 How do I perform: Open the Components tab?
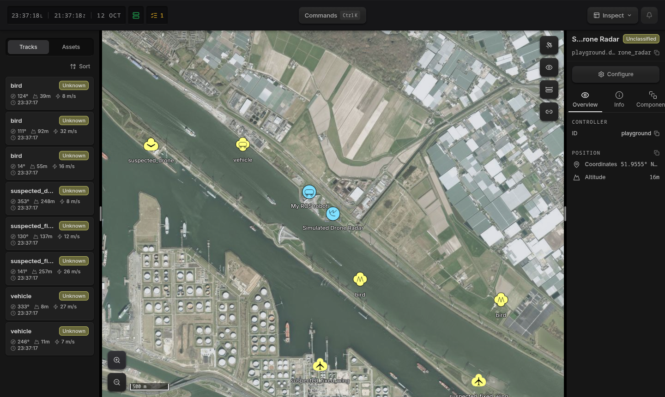[x=651, y=99]
